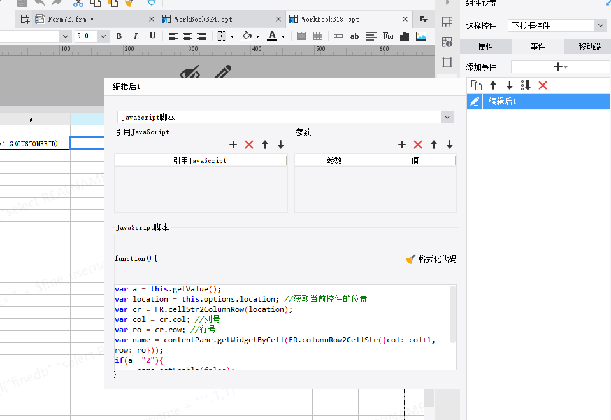Select the WorkBook319.cpt tab
This screenshot has width=611, height=420.
pos(330,19)
